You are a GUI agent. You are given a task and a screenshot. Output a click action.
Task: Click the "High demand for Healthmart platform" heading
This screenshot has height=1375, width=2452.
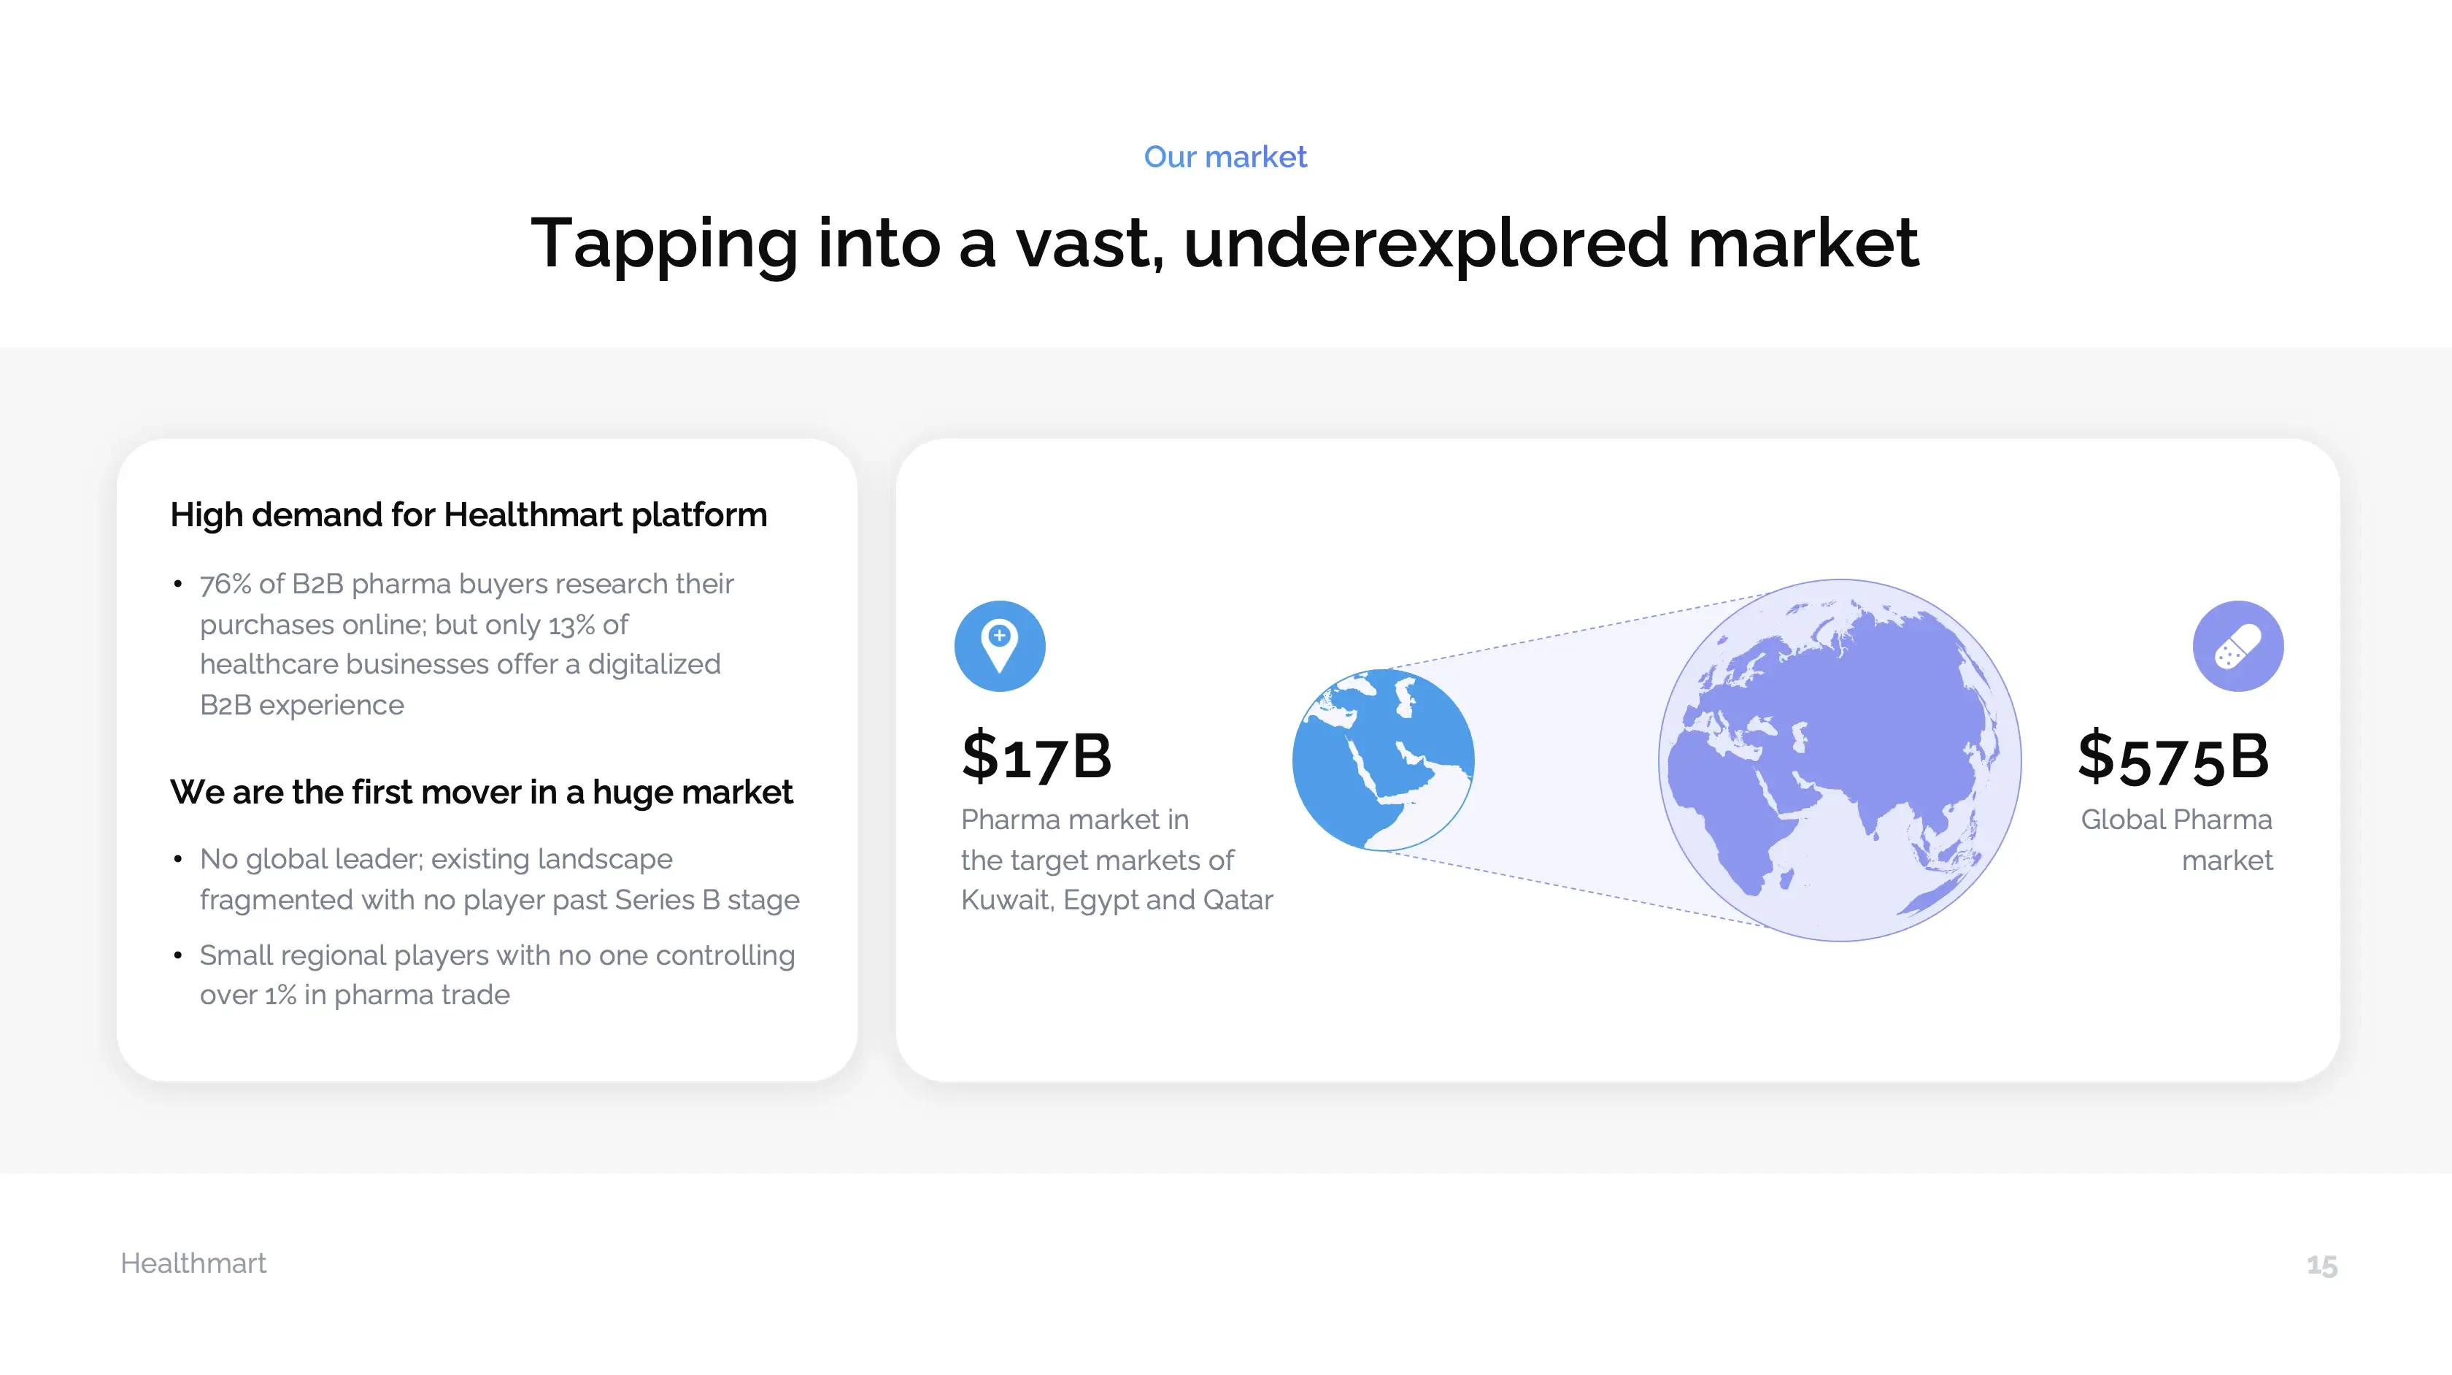[x=469, y=515]
